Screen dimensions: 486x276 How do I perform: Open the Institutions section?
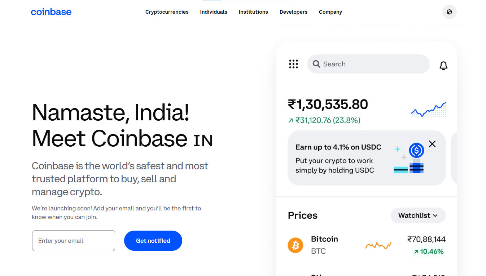point(253,12)
